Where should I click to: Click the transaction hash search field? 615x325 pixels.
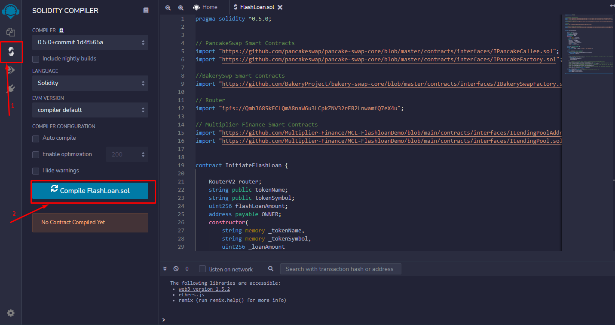pyautogui.click(x=340, y=269)
